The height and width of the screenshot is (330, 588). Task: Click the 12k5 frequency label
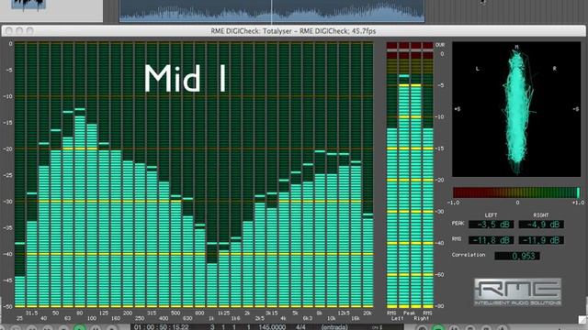point(344,313)
